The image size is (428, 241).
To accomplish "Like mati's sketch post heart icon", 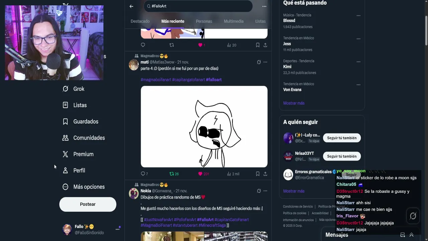I will click(x=200, y=174).
